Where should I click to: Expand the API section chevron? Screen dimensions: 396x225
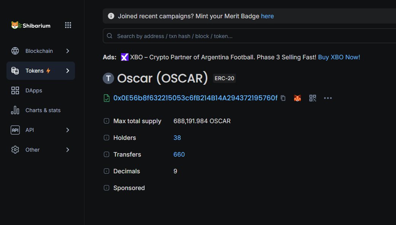click(68, 130)
